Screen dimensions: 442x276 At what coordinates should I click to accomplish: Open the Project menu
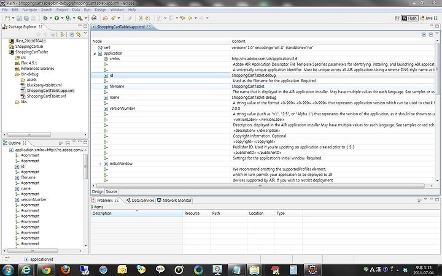[x=62, y=10]
